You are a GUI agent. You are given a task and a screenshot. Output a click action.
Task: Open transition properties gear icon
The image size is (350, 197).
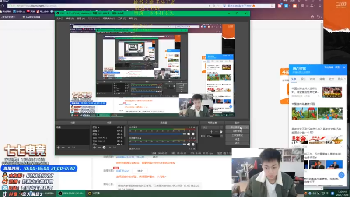221,132
